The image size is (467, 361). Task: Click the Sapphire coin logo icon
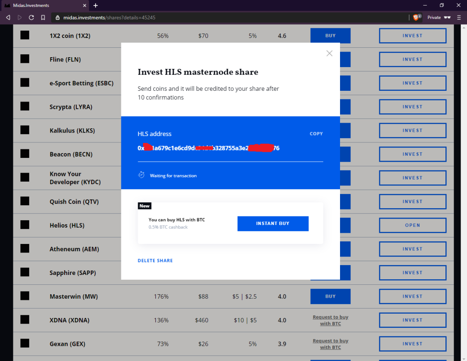point(25,272)
